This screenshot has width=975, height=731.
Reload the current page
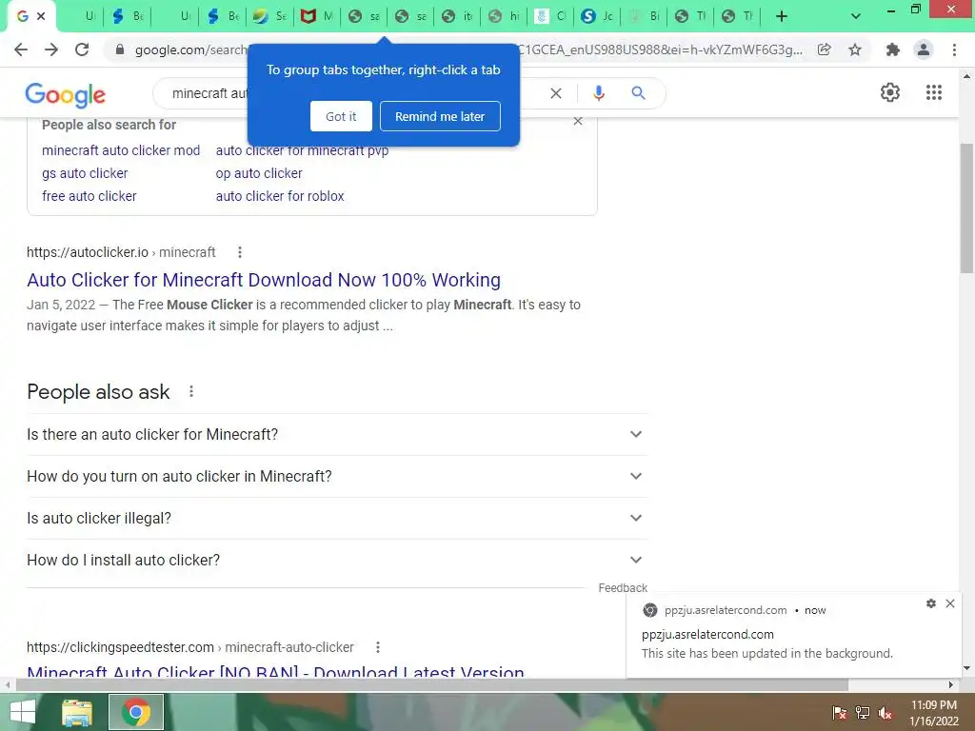pyautogui.click(x=82, y=49)
